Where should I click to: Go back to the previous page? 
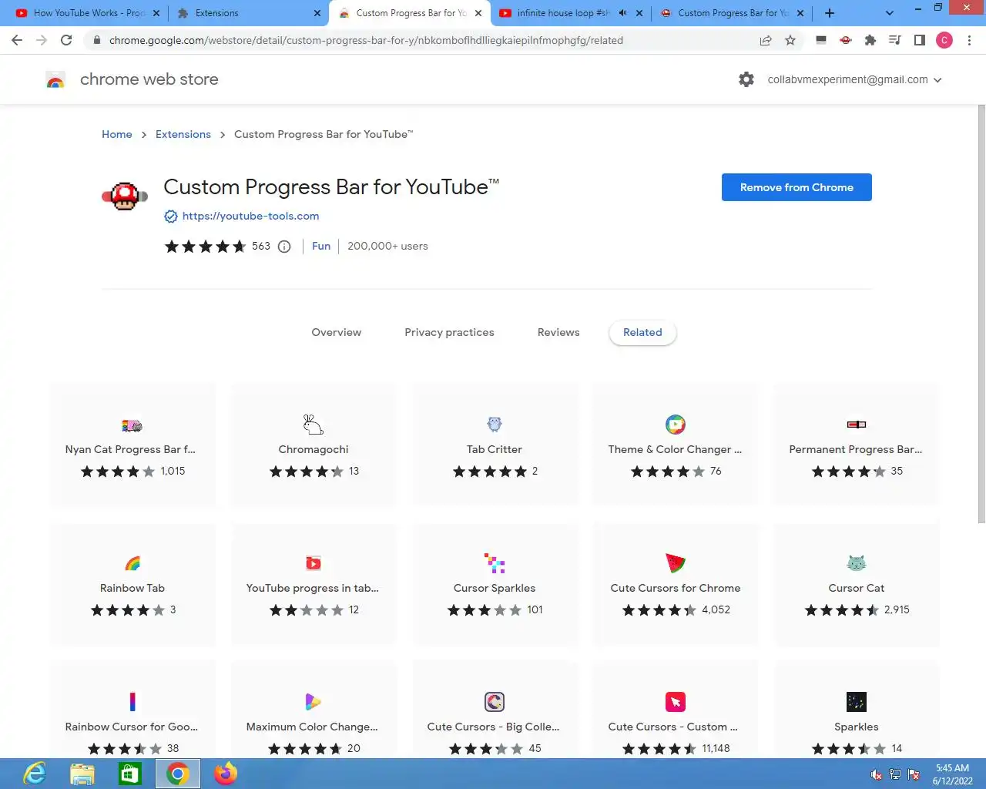coord(17,40)
